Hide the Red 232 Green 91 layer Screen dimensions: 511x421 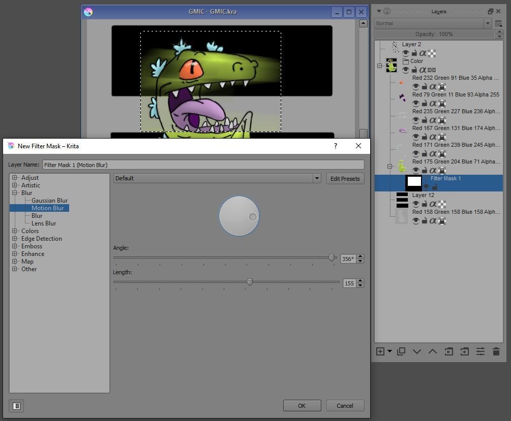tap(416, 87)
